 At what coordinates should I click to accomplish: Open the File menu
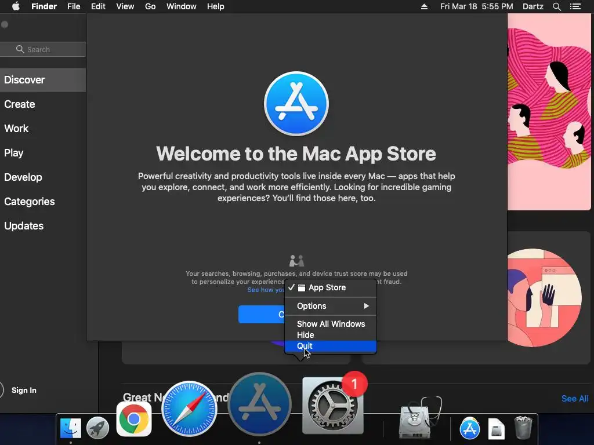(74, 6)
